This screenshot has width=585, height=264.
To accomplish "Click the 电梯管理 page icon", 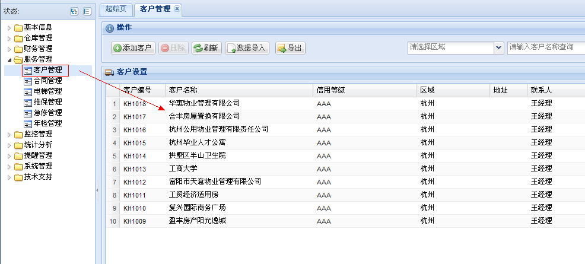I will pos(28,92).
